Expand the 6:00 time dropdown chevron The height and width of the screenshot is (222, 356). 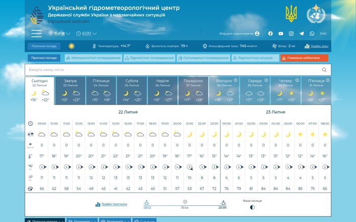point(94,34)
